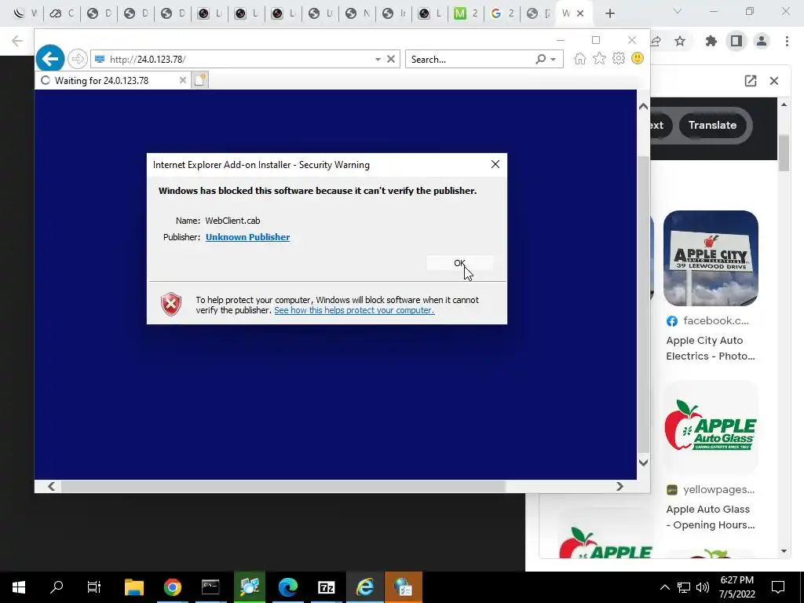Open the IE home page icon
The image size is (804, 603).
580,58
